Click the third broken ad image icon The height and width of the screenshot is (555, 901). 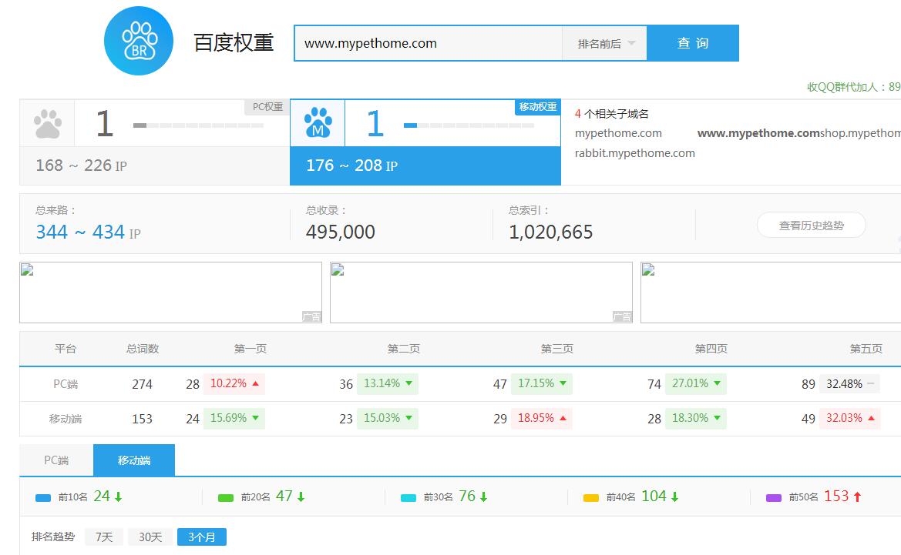648,269
